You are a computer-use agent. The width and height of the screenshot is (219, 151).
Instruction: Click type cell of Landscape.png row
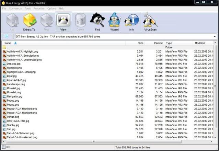click(176, 84)
